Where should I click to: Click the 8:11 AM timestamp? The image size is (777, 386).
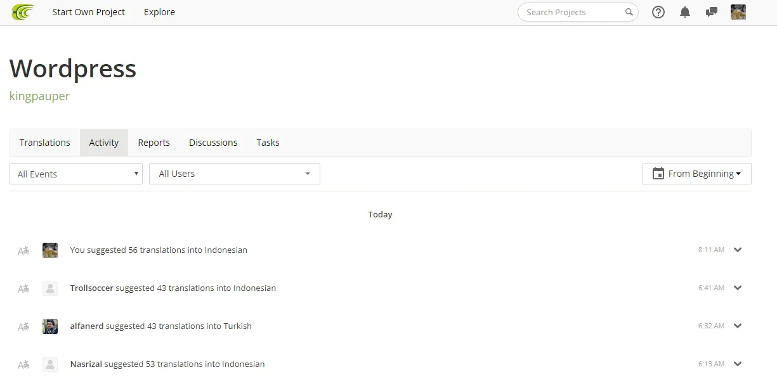[x=711, y=250]
